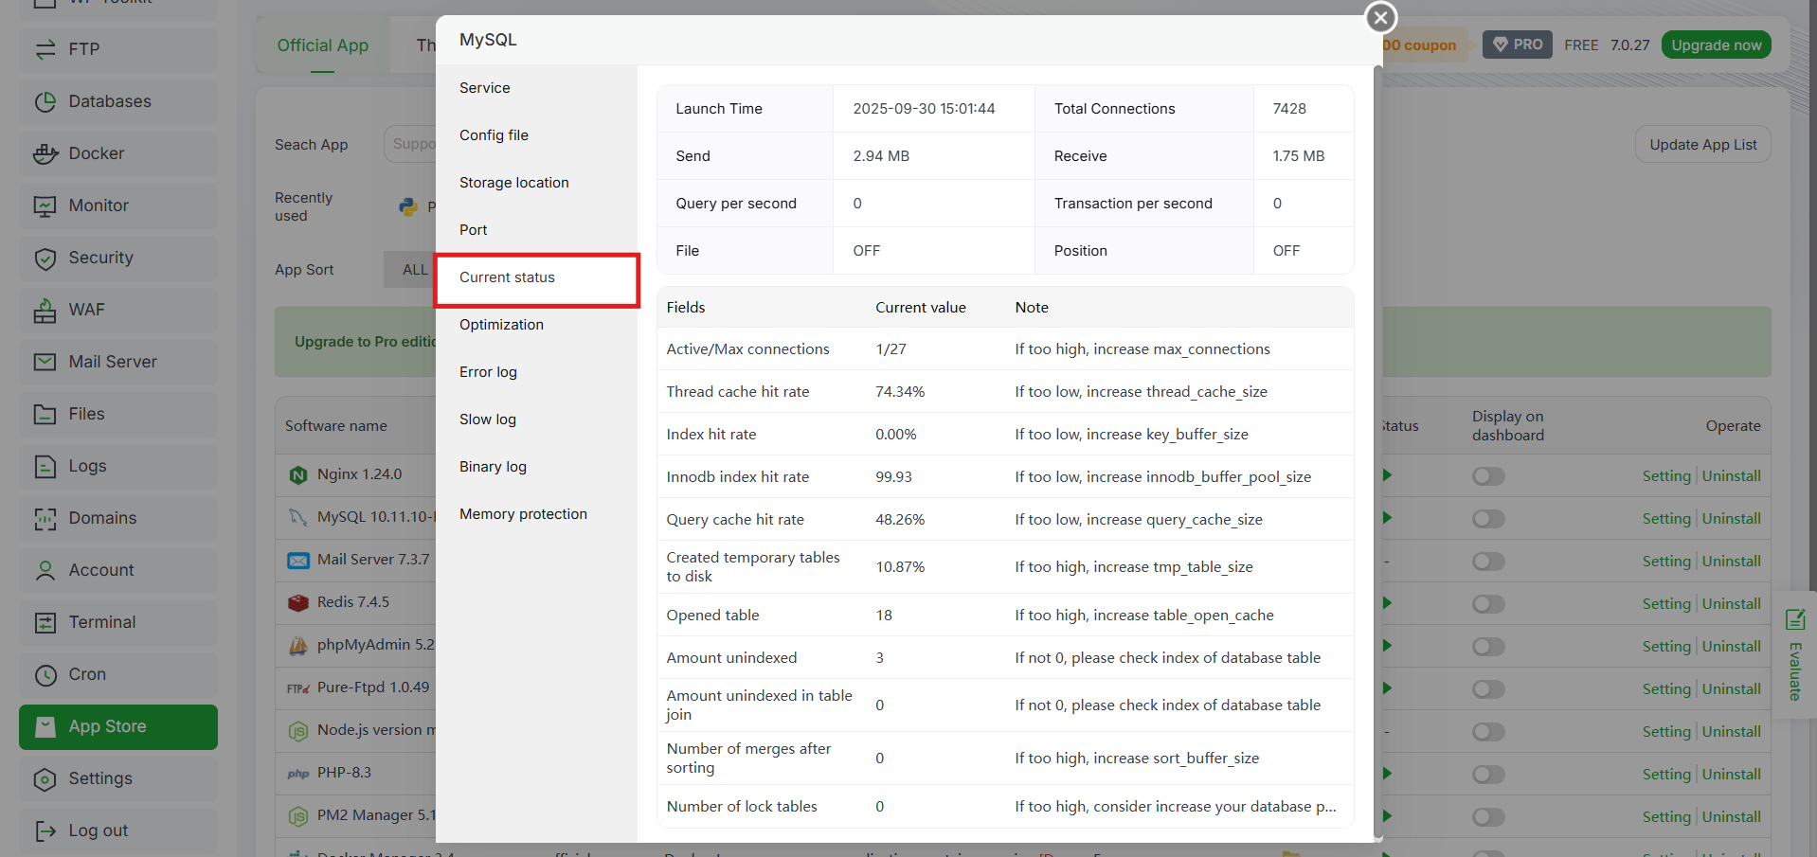Open the Terminal icon in sidebar

45,622
